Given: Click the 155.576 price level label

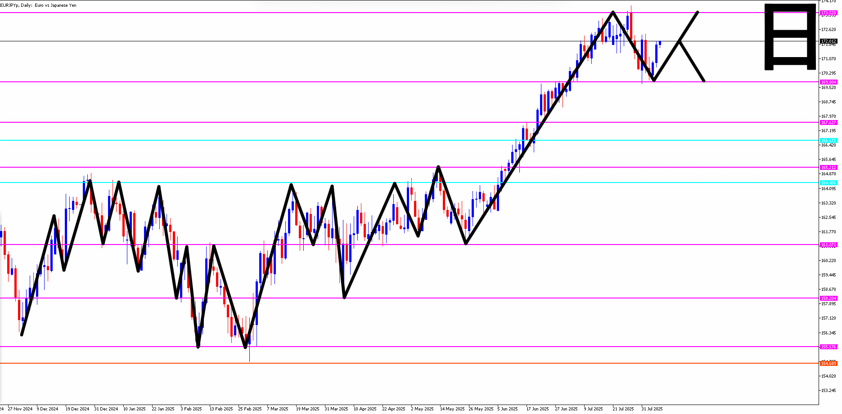Looking at the screenshot, I should coord(828,347).
